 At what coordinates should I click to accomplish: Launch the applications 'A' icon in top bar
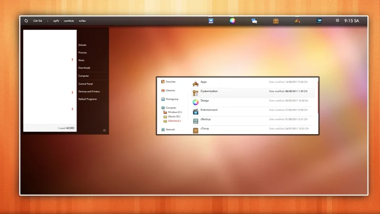[297, 21]
